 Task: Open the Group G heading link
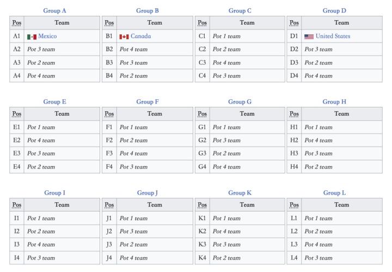click(240, 101)
